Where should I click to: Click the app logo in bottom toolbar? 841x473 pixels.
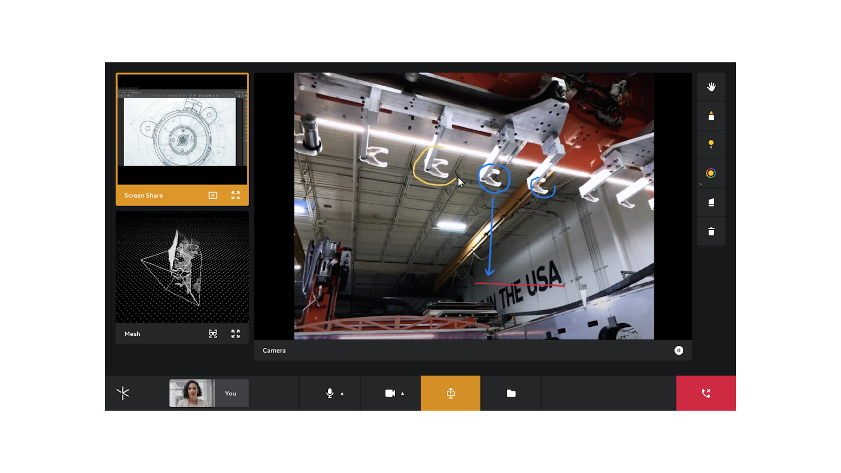pos(124,393)
